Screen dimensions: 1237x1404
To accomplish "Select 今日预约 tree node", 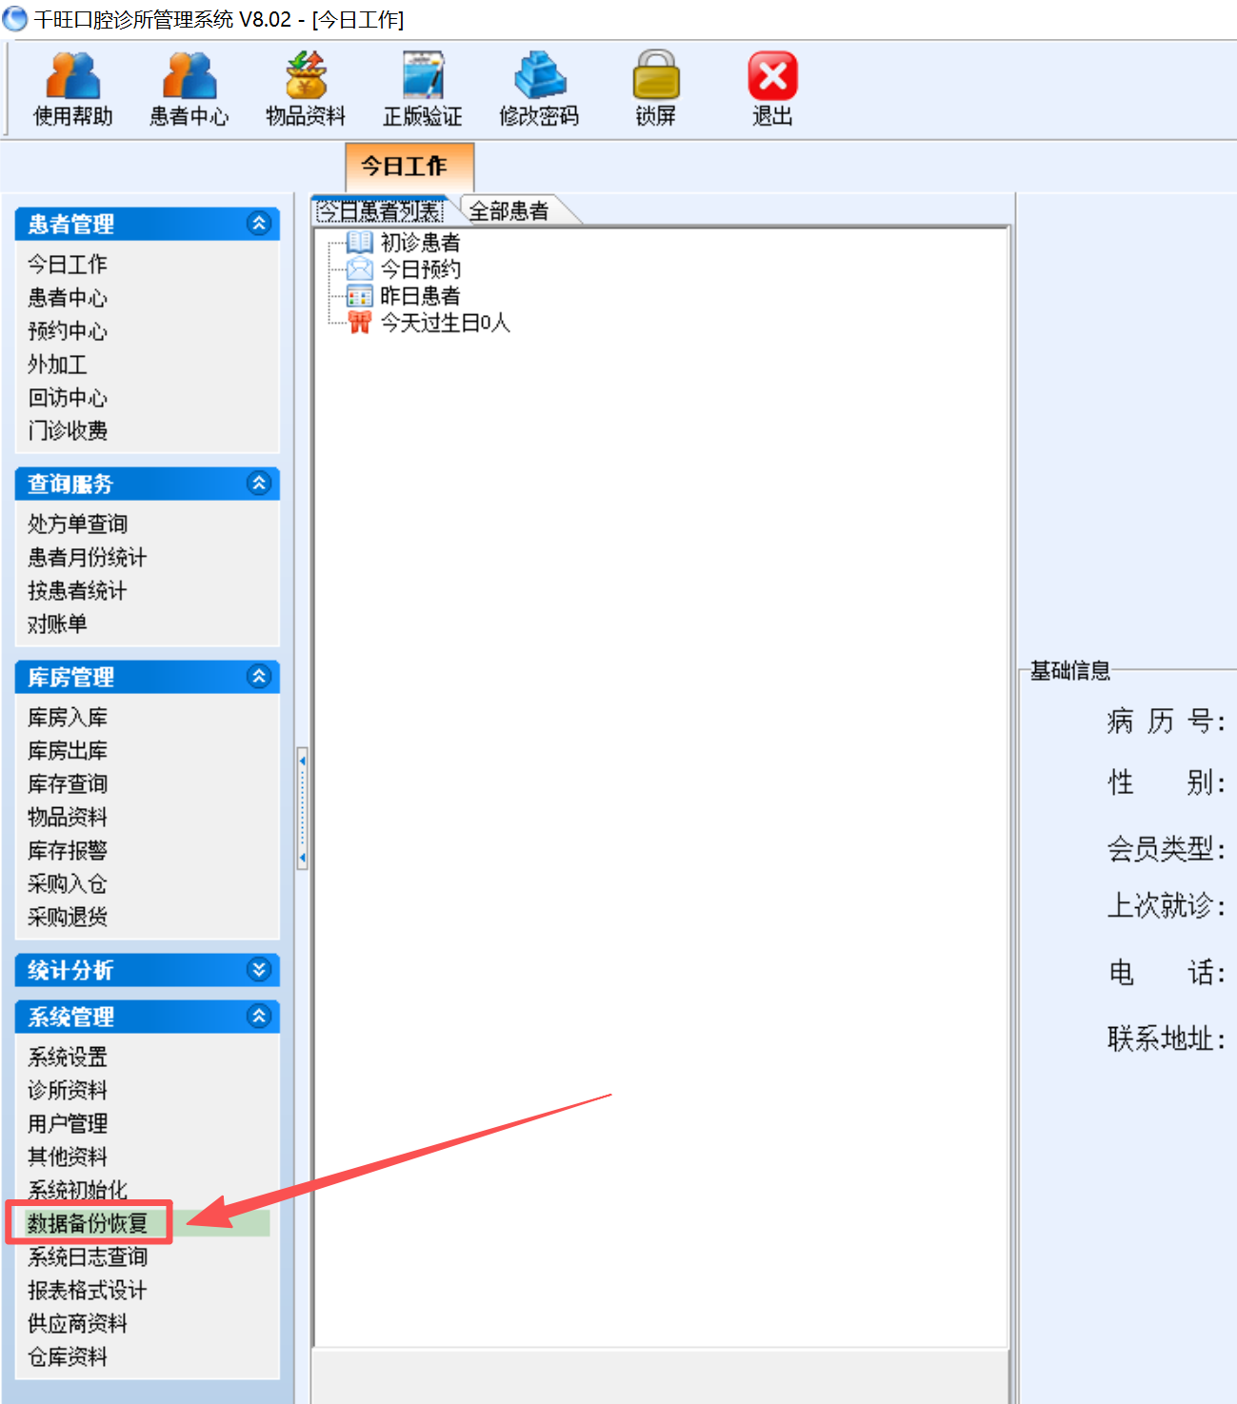I will click(x=420, y=269).
